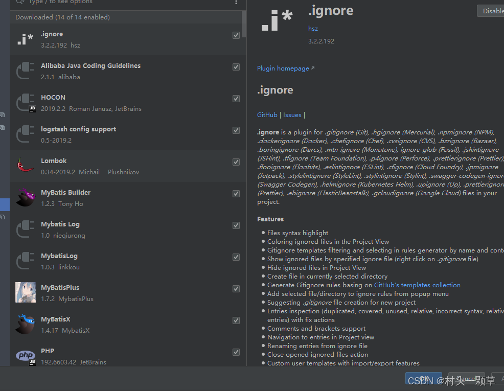This screenshot has height=391, width=504.
Task: Toggle MyBatis Builder enabled checkbox
Action: [x=236, y=193]
